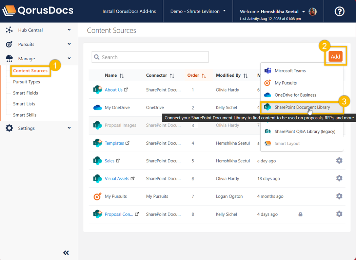Choose OneDrive for Business in Add menu
Image resolution: width=356 pixels, height=260 pixels.
295,95
